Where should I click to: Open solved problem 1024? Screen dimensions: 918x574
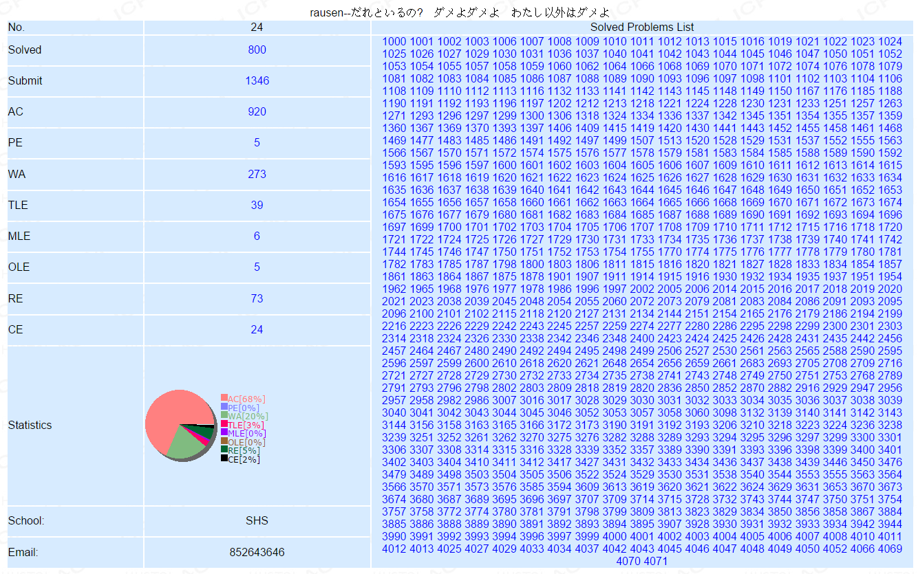890,41
